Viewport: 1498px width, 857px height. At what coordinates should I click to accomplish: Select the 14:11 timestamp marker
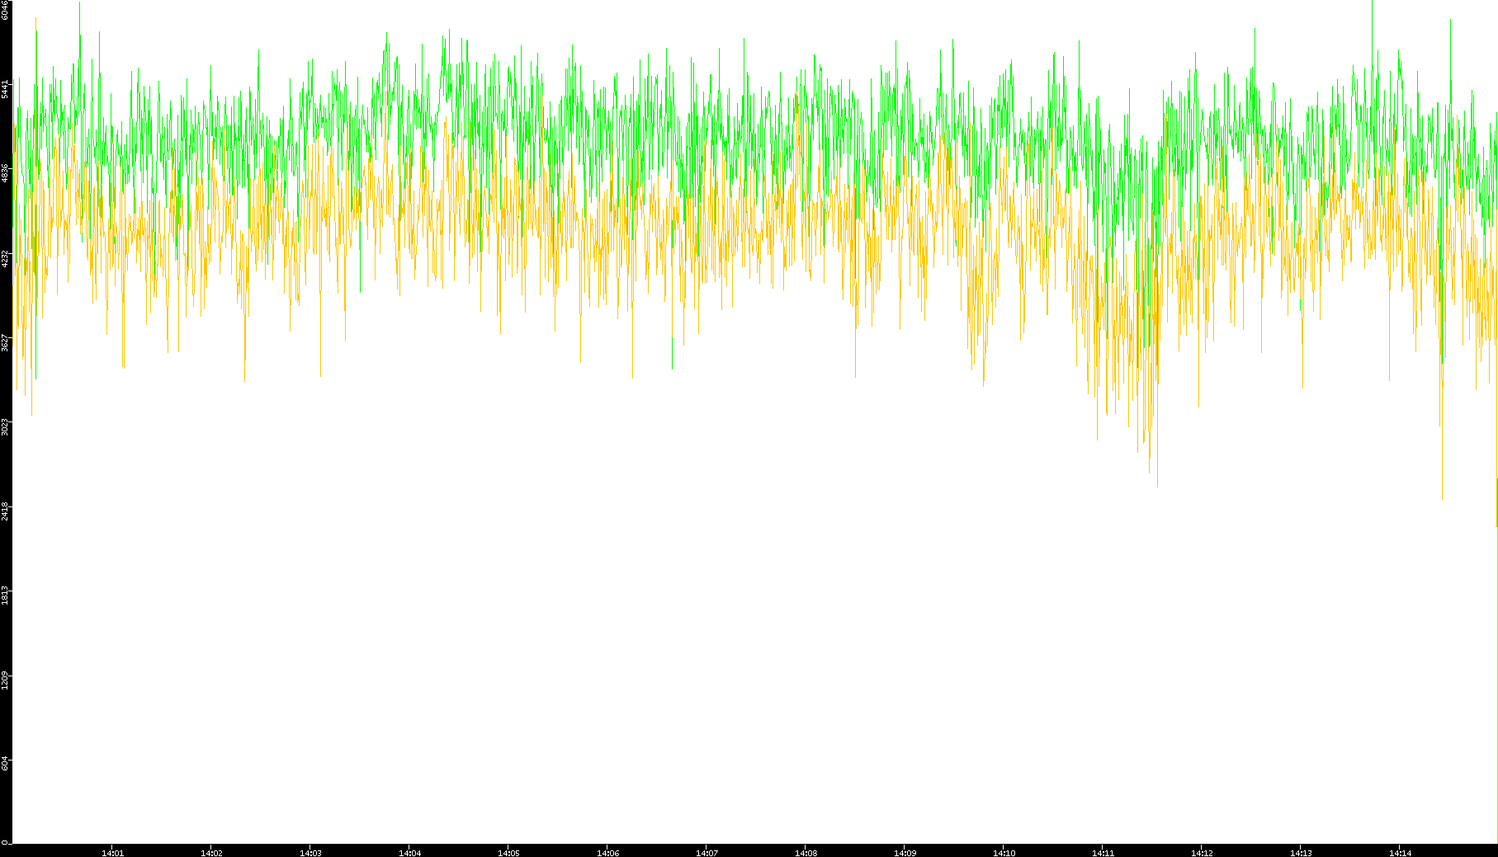(x=1103, y=852)
